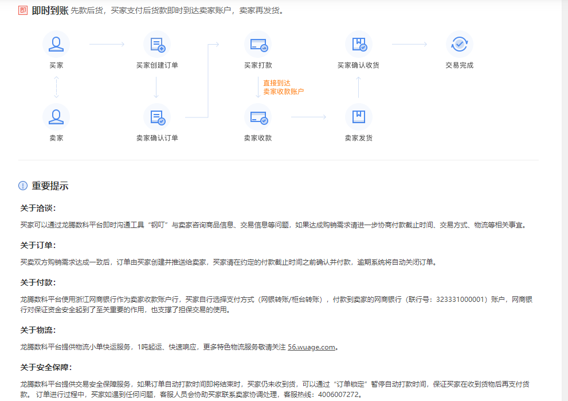Viewport: 568px width, 401px height.
Task: Click the 关于订单: subheading
Action: (38, 245)
